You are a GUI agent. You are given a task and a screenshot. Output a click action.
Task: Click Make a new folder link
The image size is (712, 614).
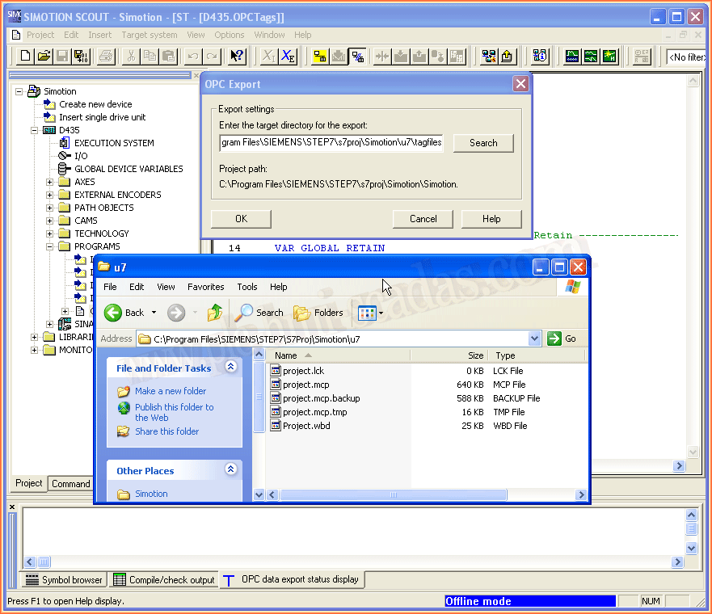click(170, 391)
